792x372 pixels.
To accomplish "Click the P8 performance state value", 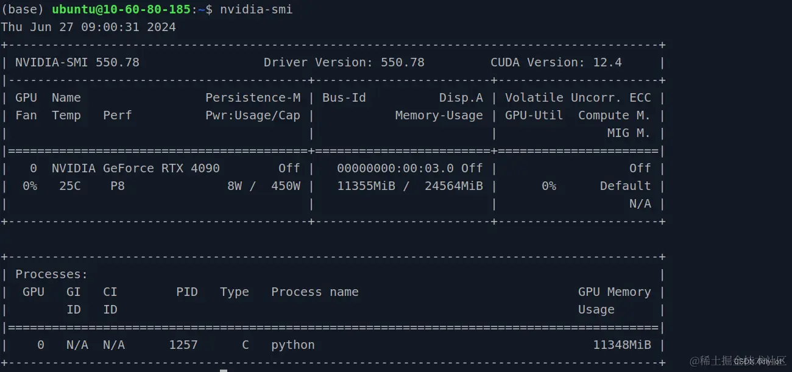I will point(118,186).
